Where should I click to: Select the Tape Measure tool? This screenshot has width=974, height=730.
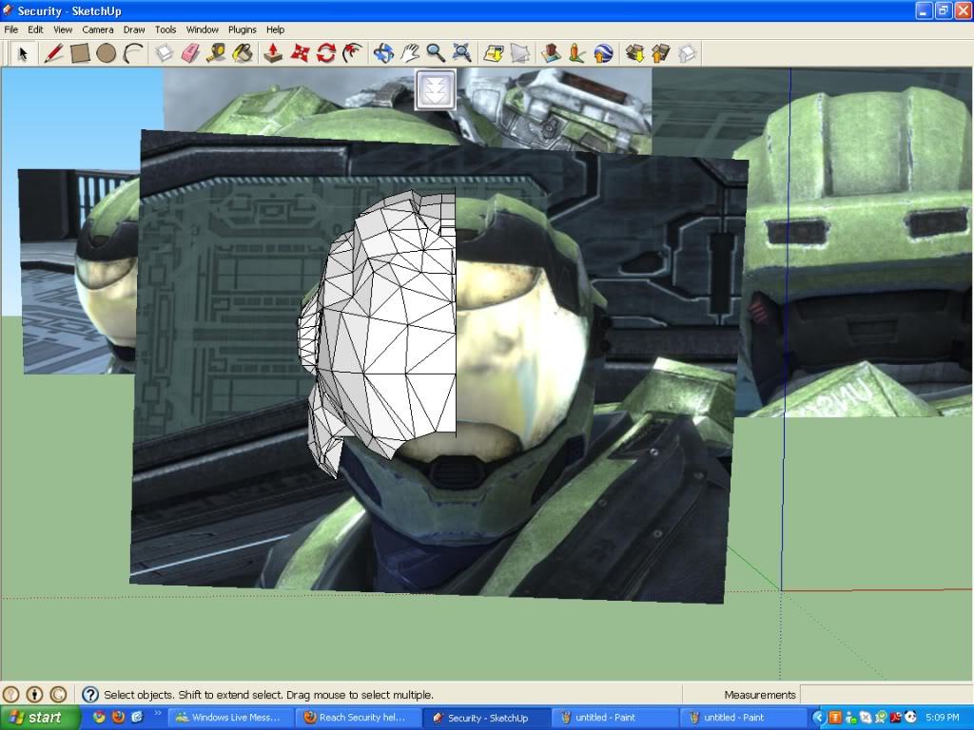point(216,53)
